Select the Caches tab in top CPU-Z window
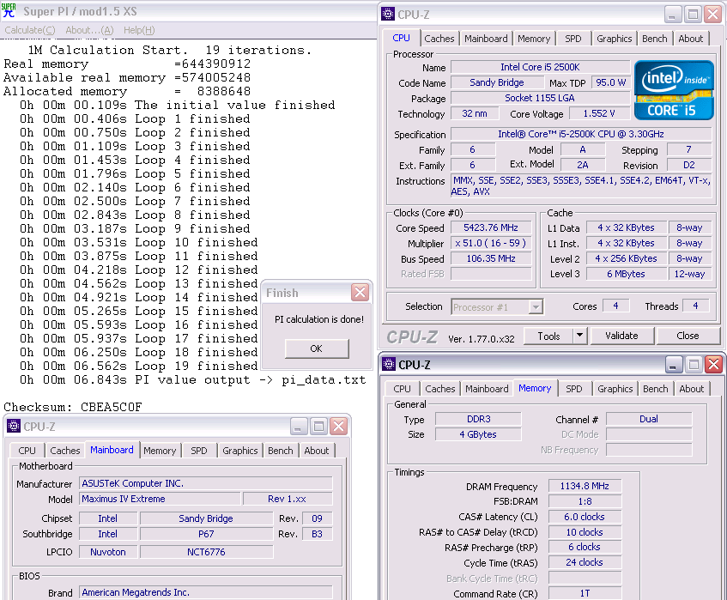 [x=439, y=39]
